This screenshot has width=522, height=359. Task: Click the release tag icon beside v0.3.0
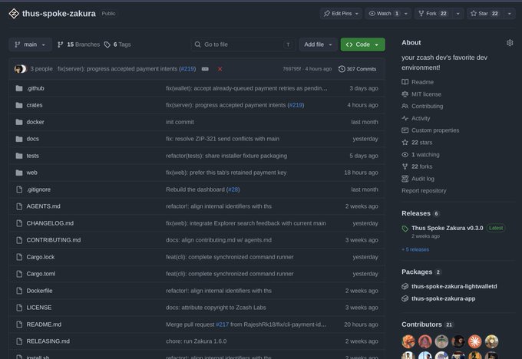tap(405, 229)
